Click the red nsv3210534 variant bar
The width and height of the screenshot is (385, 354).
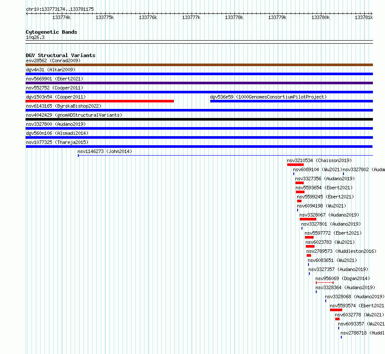coord(295,165)
